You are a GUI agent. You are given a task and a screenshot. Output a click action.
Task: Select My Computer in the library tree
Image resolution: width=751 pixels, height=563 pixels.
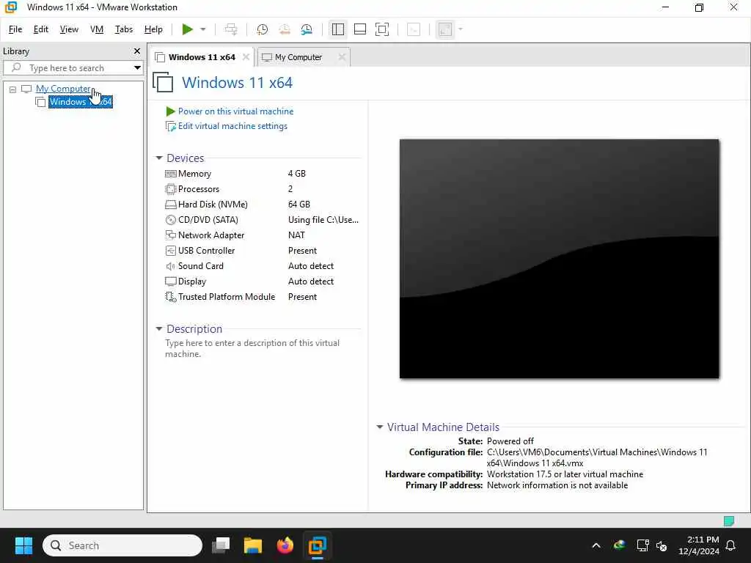tap(63, 89)
